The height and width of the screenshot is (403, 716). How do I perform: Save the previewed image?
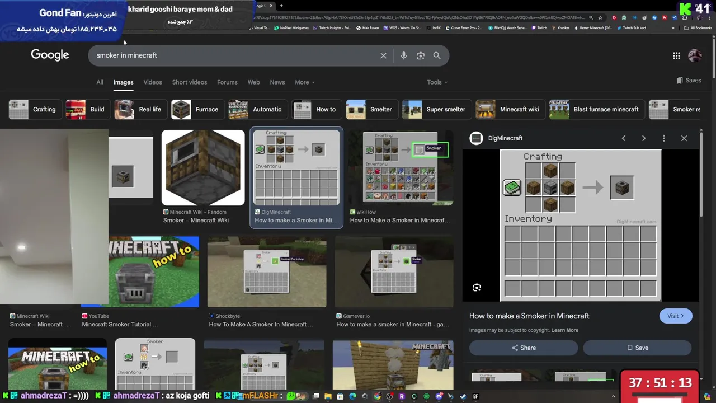pyautogui.click(x=637, y=348)
